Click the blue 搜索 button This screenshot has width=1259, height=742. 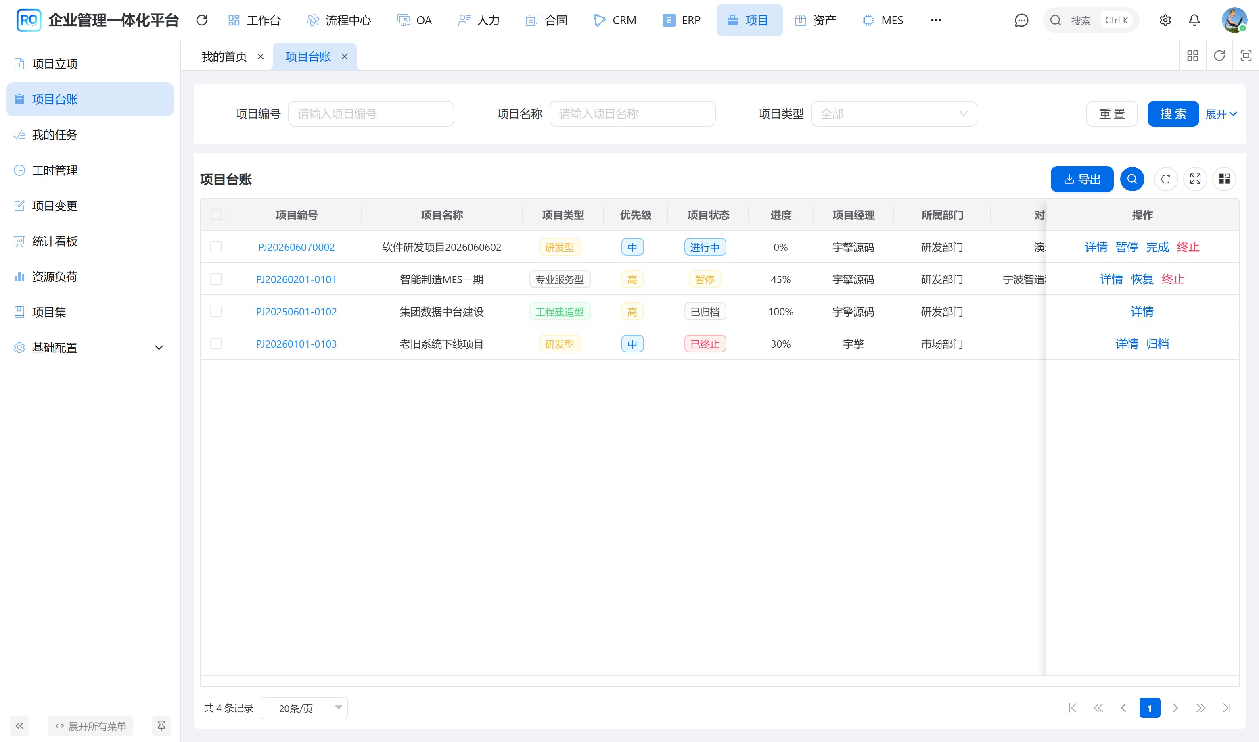click(x=1173, y=114)
